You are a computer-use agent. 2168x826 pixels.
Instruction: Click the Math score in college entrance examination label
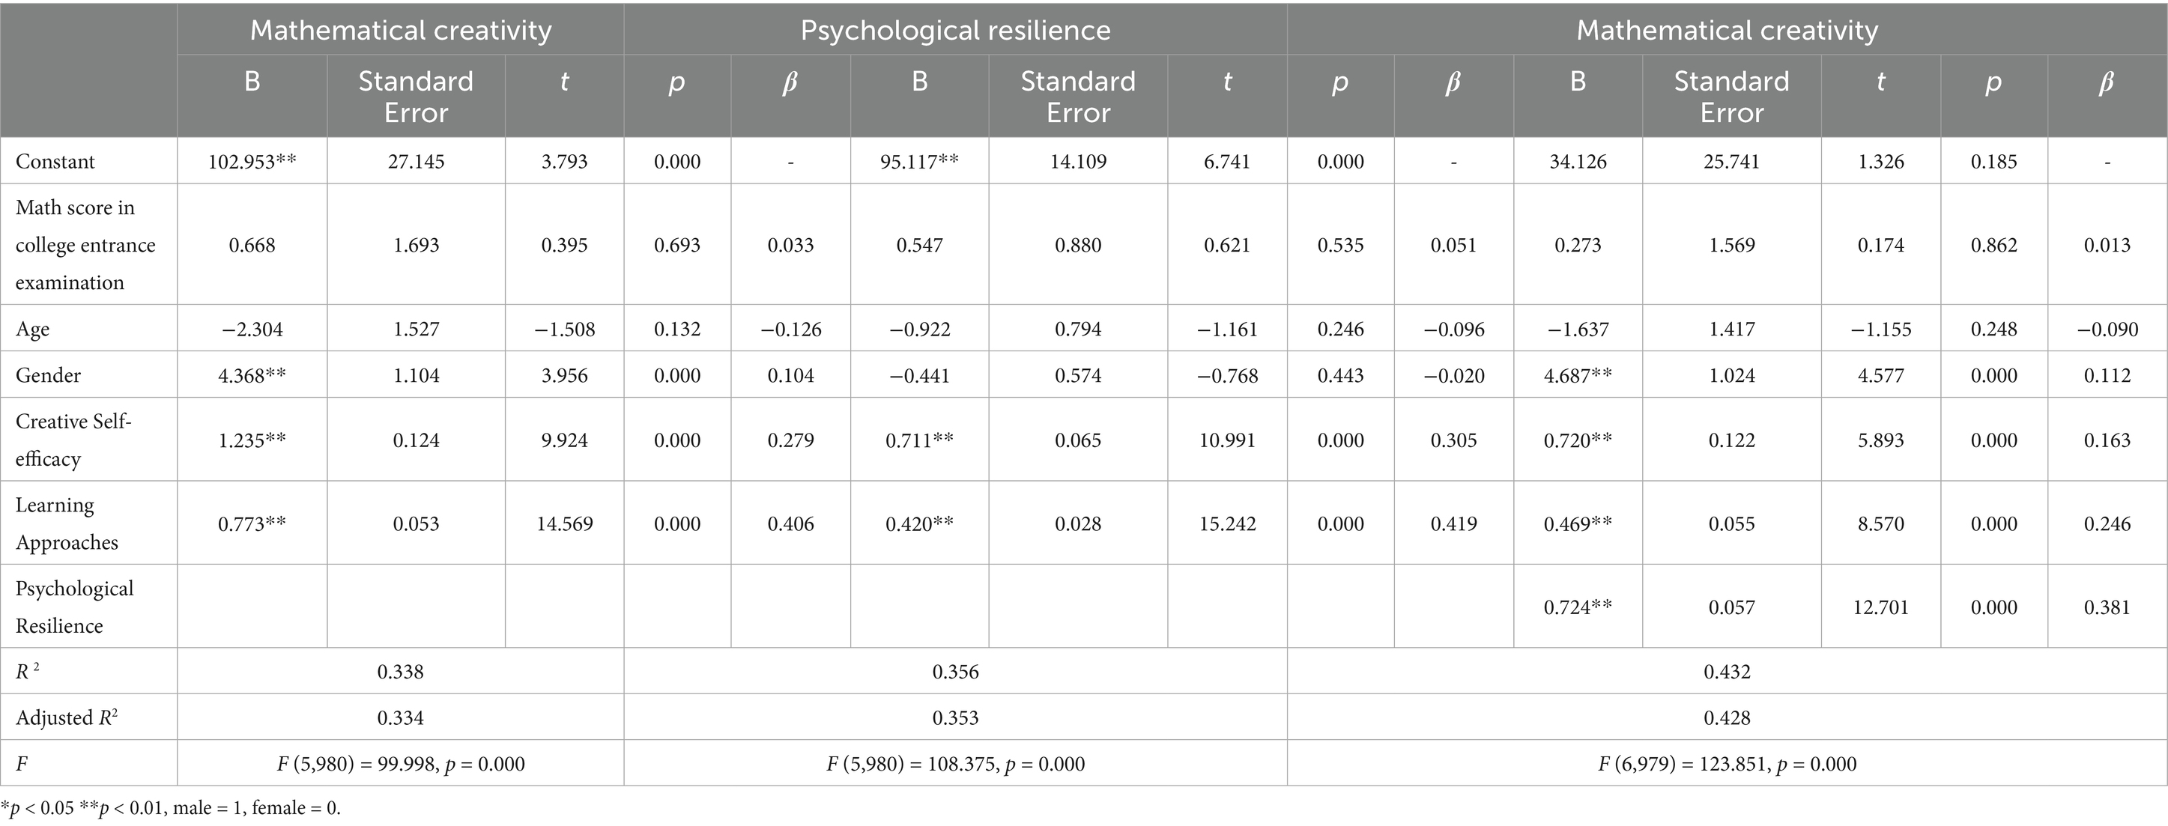tap(85, 245)
